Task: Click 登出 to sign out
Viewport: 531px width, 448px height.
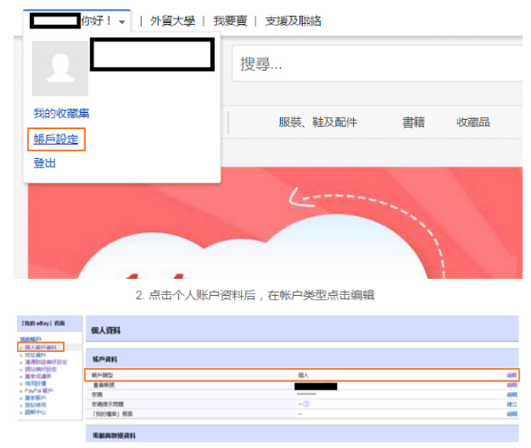Action: tap(45, 163)
